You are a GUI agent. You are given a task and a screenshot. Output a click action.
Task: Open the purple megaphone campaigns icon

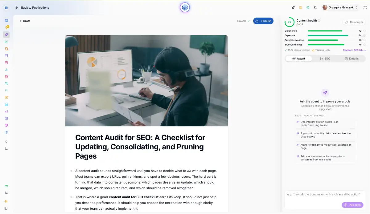[6, 111]
